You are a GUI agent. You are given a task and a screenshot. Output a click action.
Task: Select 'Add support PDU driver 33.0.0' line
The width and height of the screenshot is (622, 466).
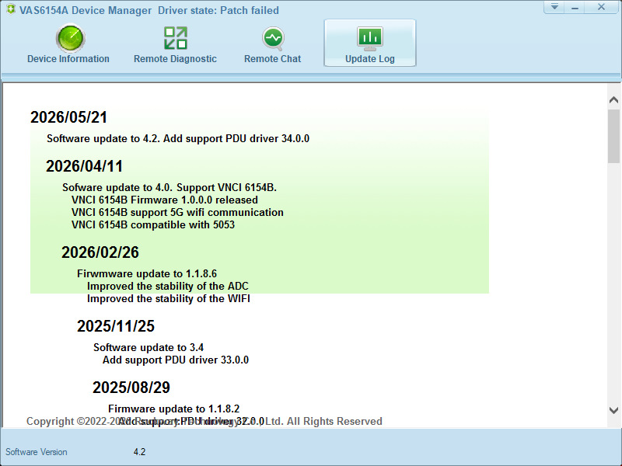(x=176, y=360)
